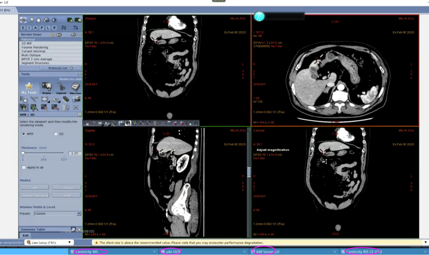The width and height of the screenshot is (429, 255).
Task: Select the Aa text annotation tool
Action: point(55,100)
